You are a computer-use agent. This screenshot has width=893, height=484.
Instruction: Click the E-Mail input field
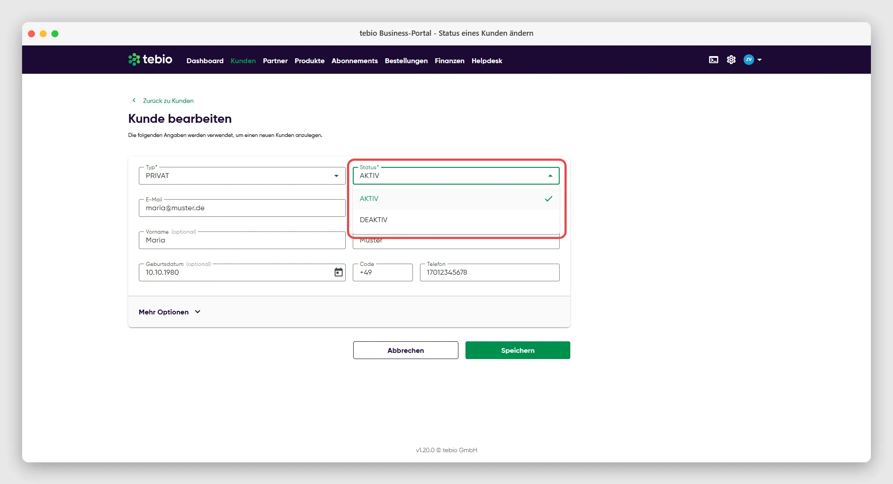coord(242,208)
